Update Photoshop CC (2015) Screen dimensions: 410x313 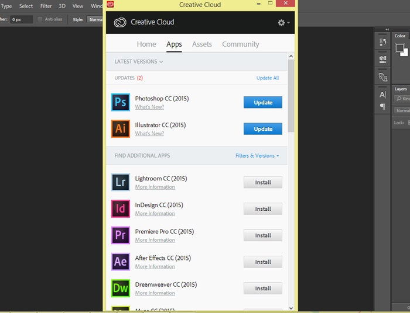(263, 102)
